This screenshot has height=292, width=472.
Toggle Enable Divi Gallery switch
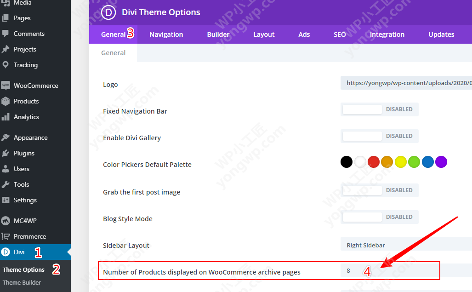379,136
